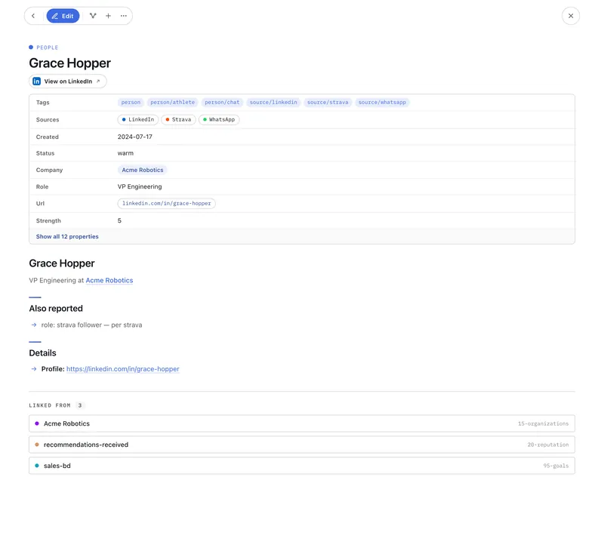Click the Details heading
Screen dimensions: 604x548
click(x=42, y=353)
